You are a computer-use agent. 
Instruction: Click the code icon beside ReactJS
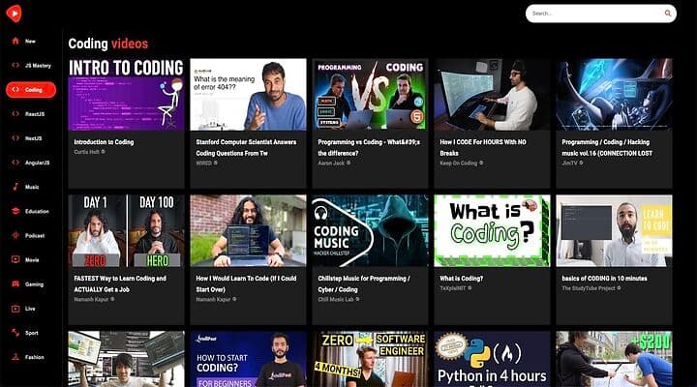click(x=15, y=114)
